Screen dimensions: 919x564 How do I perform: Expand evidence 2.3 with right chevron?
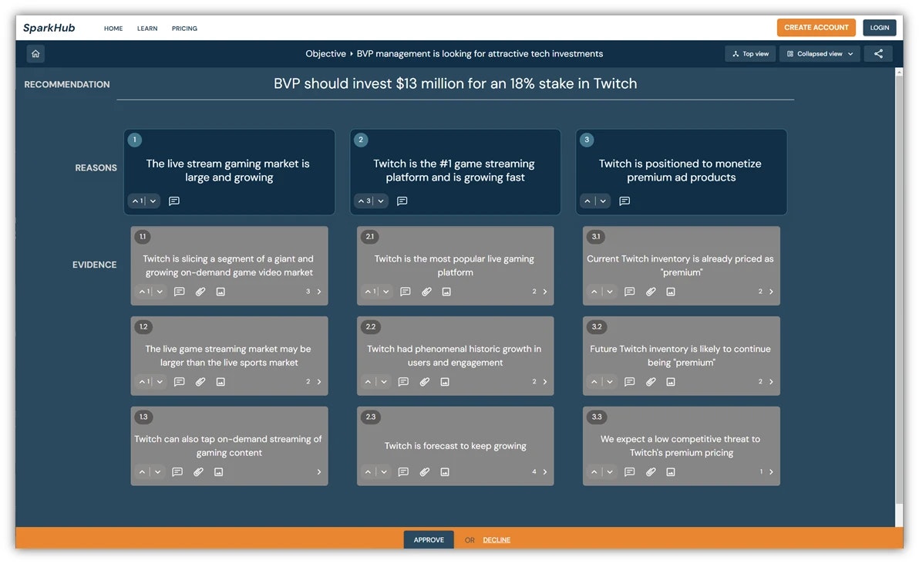tap(545, 472)
